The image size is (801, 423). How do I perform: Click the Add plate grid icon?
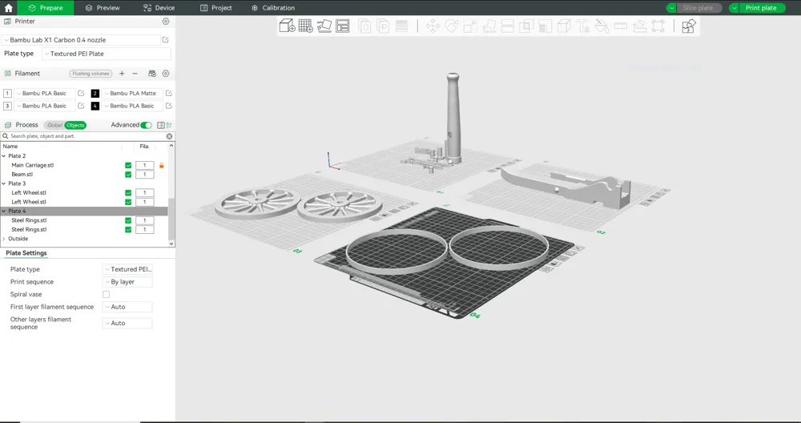pos(305,26)
